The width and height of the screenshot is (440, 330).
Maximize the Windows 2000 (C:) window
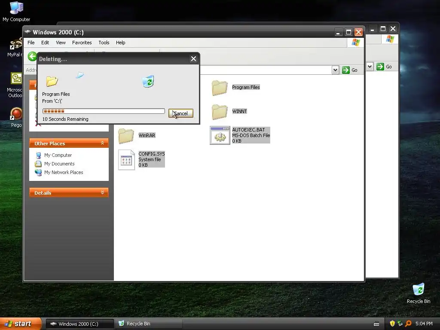click(348, 32)
